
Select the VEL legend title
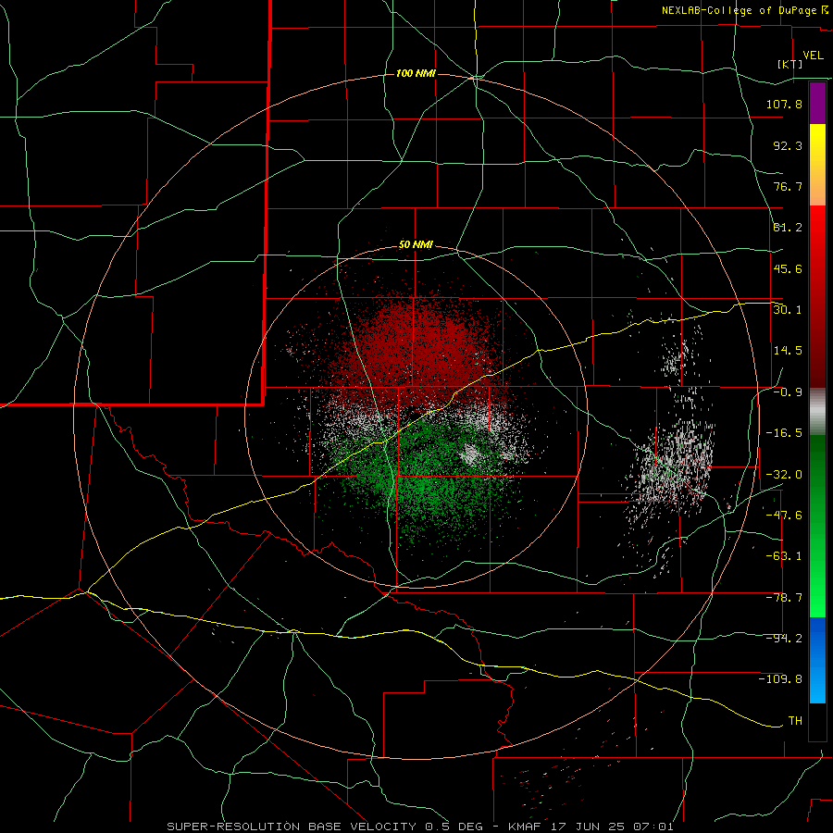pos(813,55)
